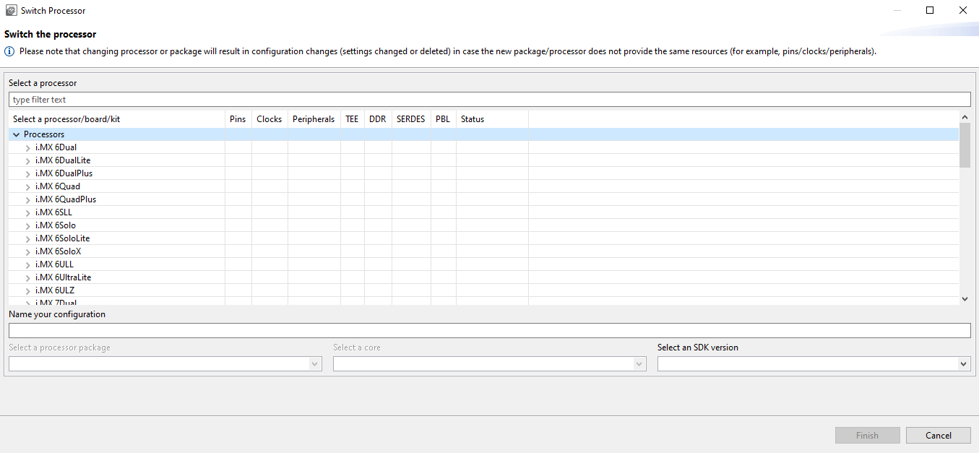Select the i.MX 6Quad processor
Viewport: 979px width, 453px height.
58,186
